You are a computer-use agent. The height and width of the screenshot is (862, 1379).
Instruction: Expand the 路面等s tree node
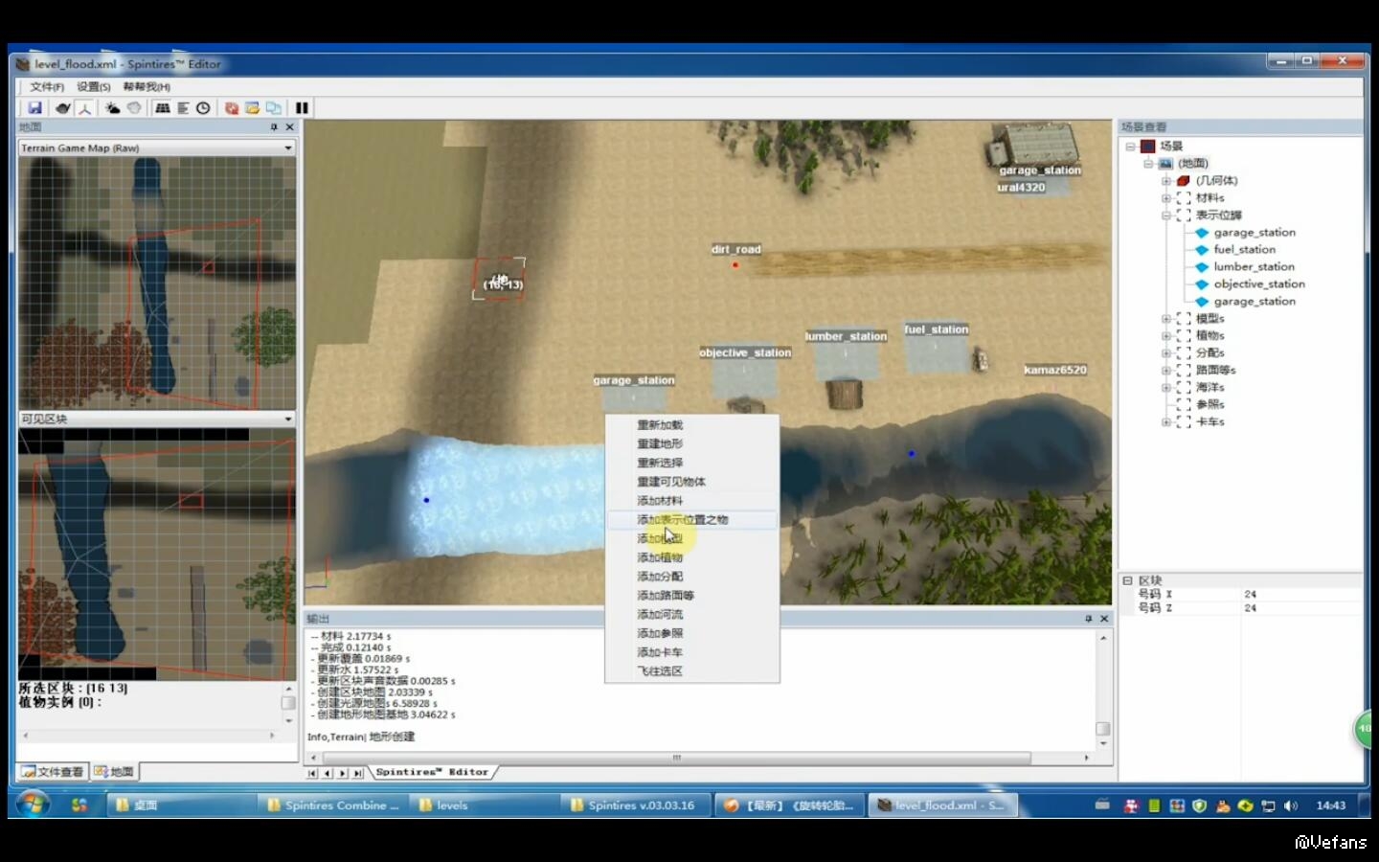(x=1166, y=371)
